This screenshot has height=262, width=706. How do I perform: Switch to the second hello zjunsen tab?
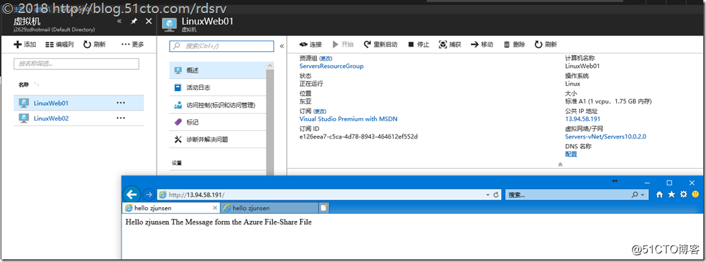pyautogui.click(x=269, y=208)
